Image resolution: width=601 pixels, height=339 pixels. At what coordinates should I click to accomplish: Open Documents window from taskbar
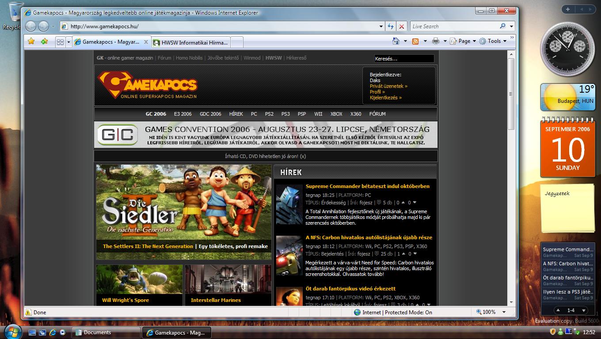click(x=106, y=332)
